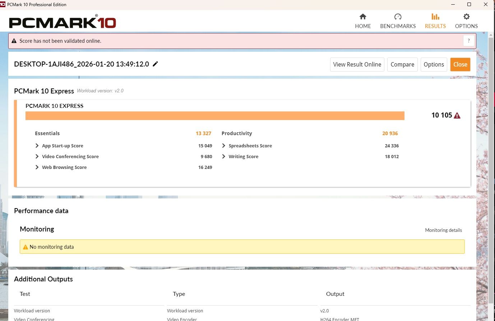Click the vertical scrollbar on the right

491,169
